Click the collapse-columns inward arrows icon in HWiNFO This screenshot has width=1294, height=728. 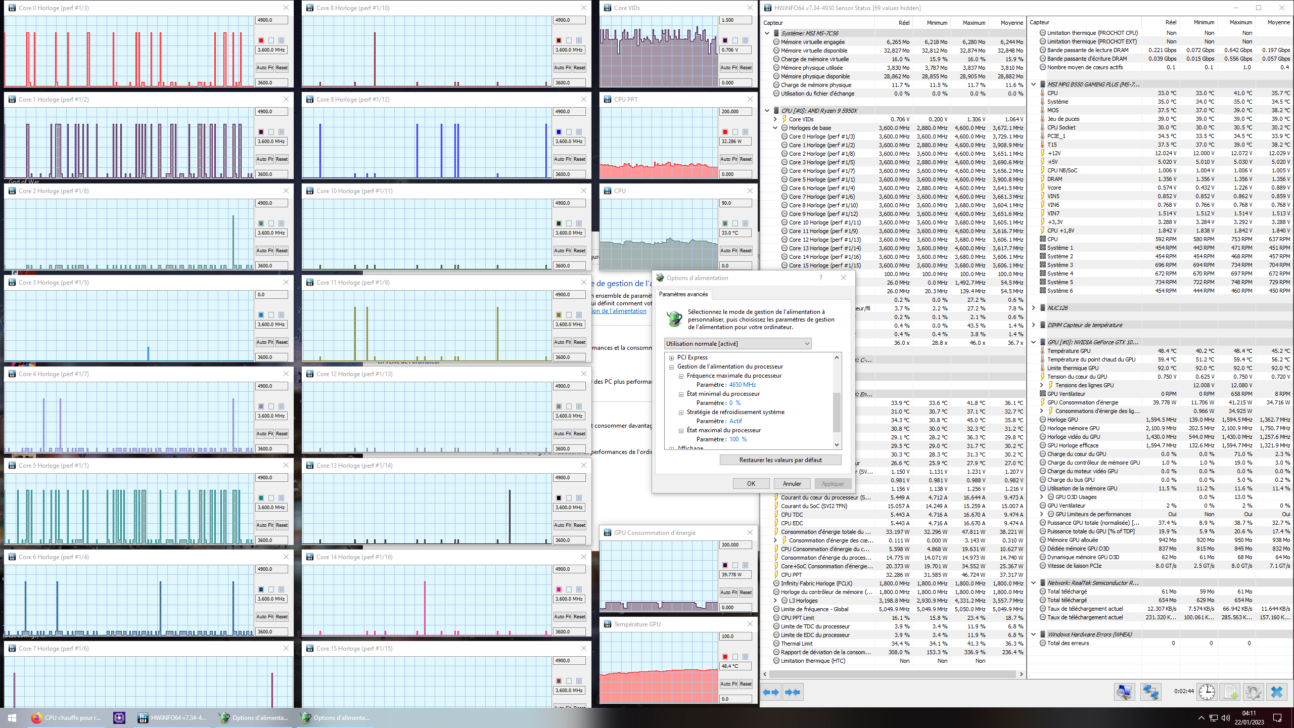coord(793,692)
